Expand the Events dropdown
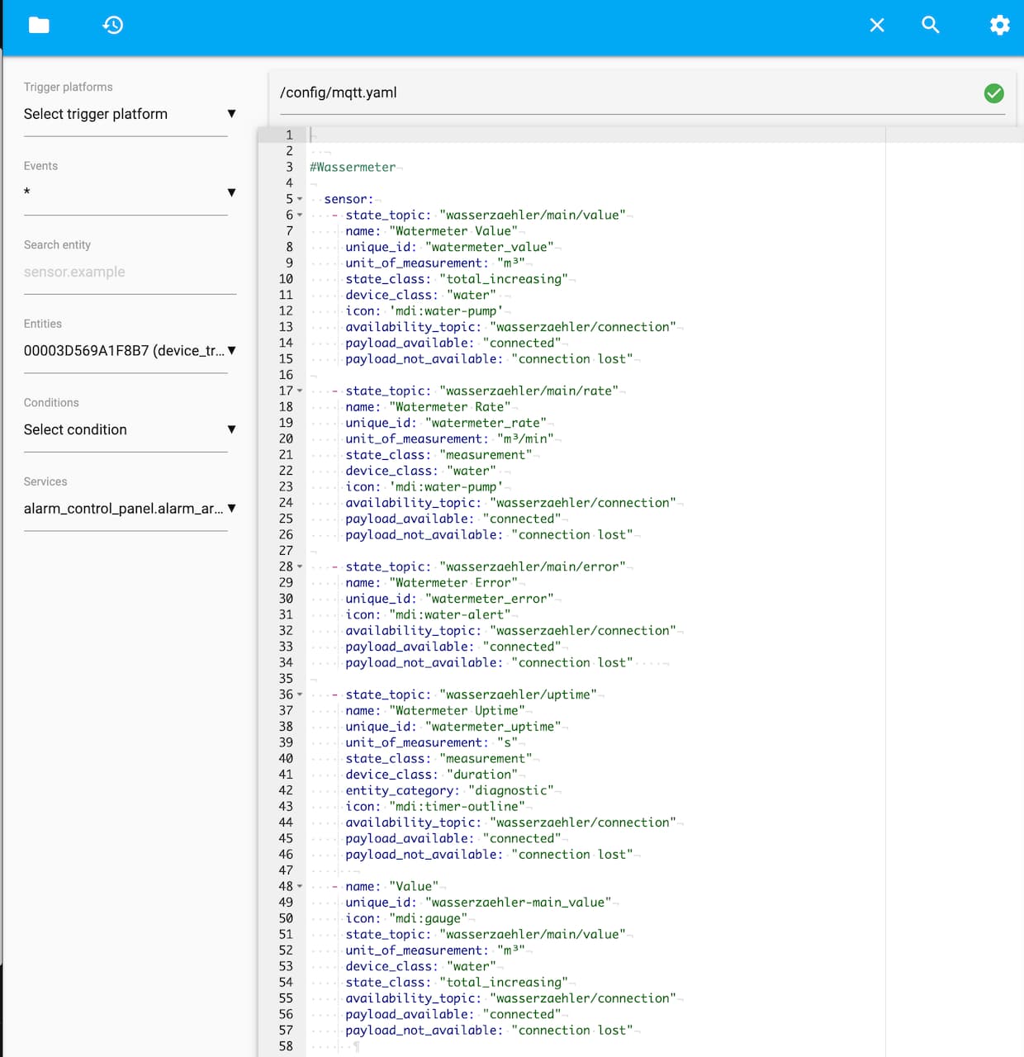1024x1057 pixels. click(130, 192)
